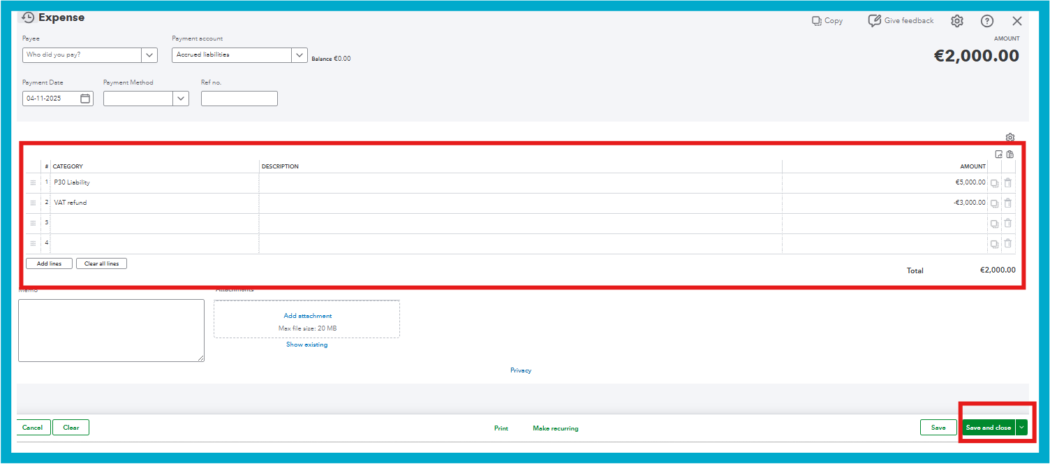Select the VAT refund category cell
1050x464 pixels.
pos(154,203)
